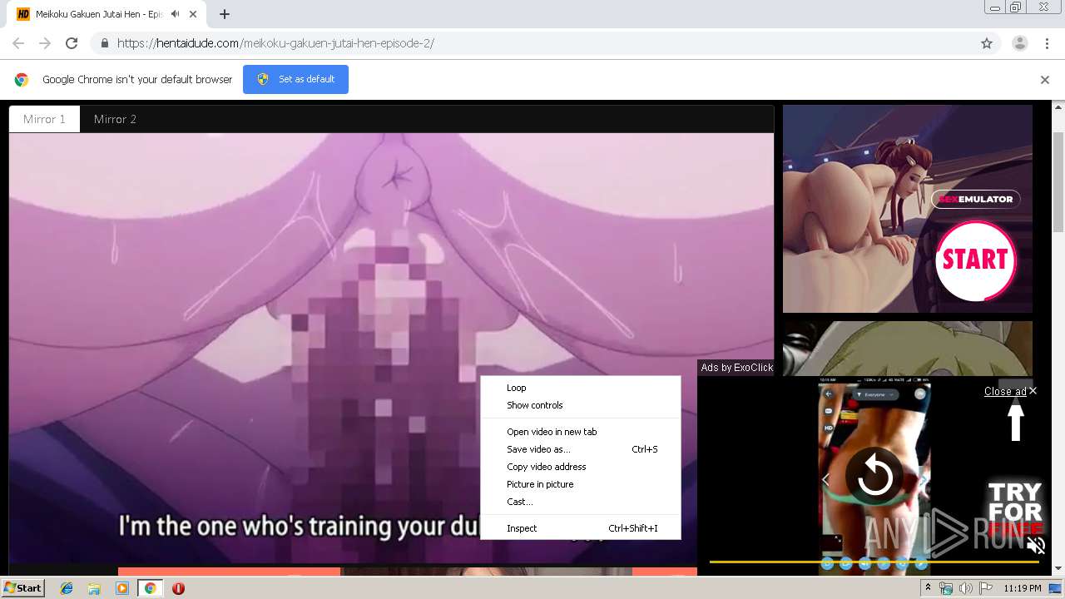Open Inspect from context menu
The width and height of the screenshot is (1065, 599).
click(581, 528)
